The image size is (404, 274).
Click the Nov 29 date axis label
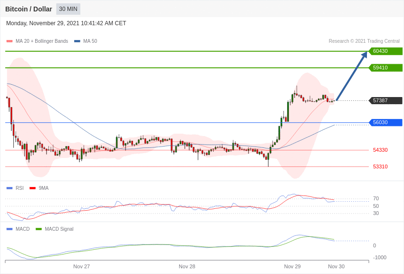[292, 266]
